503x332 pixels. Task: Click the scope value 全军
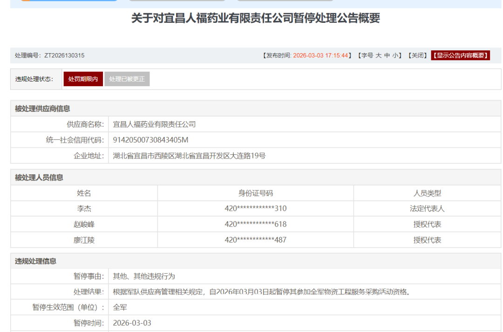(x=120, y=307)
